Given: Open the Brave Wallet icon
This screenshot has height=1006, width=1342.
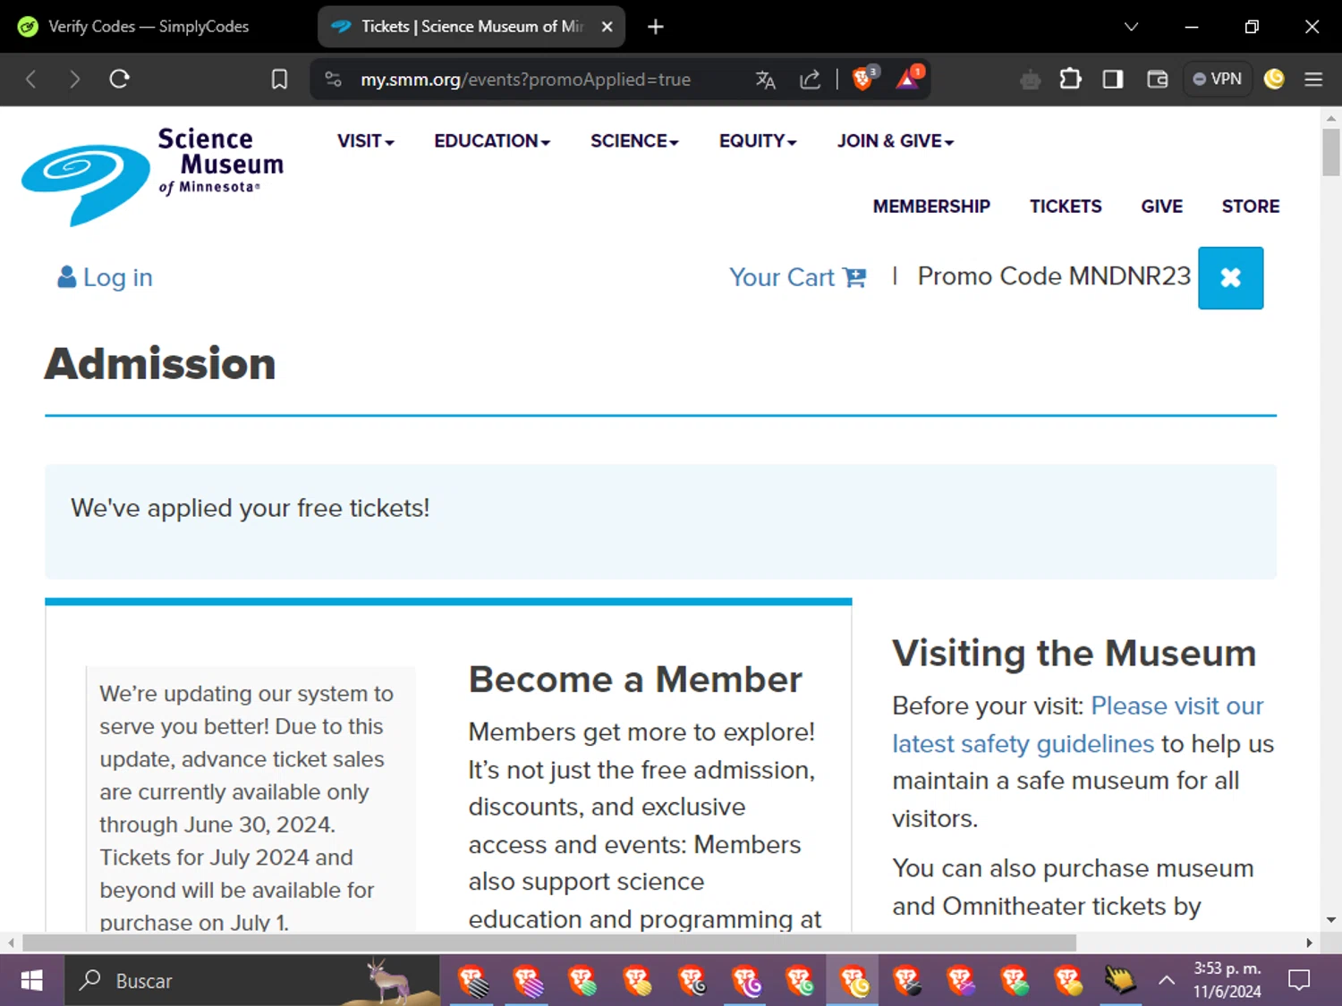Looking at the screenshot, I should tap(1158, 80).
